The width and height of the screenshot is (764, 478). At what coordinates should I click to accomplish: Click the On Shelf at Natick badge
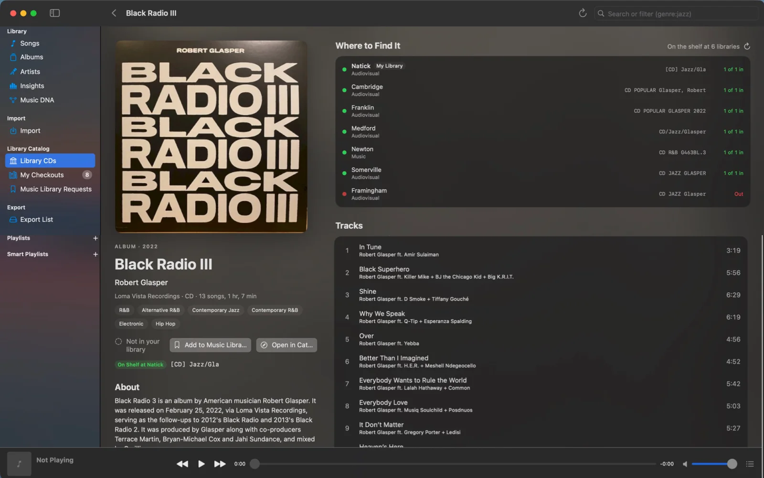pos(140,365)
